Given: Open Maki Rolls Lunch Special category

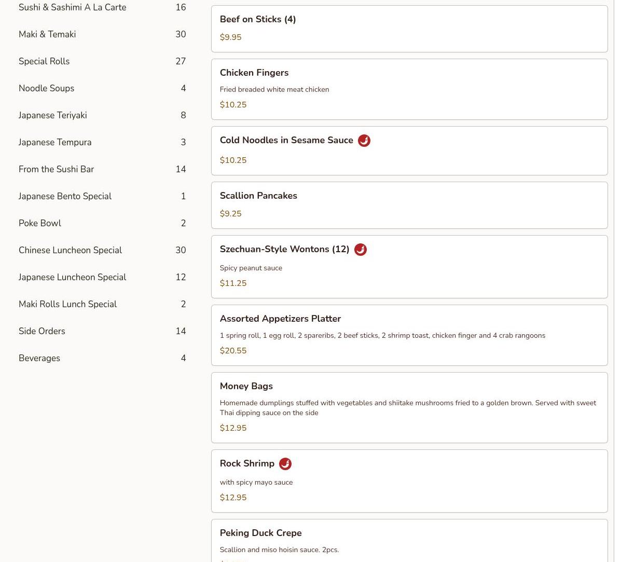Looking at the screenshot, I should click(x=102, y=304).
